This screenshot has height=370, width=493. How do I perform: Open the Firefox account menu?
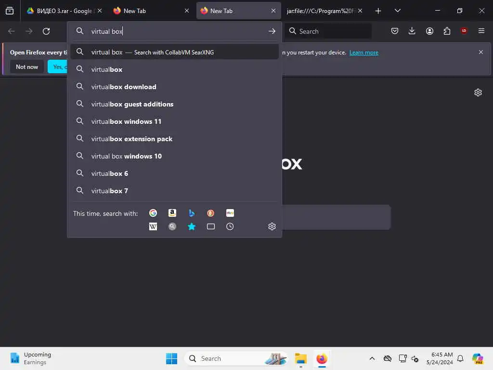[x=429, y=31]
